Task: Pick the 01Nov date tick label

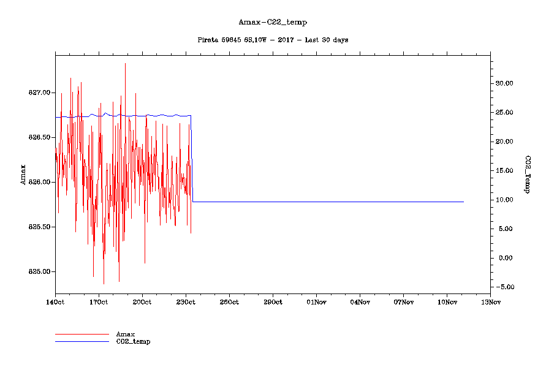Action: click(316, 302)
